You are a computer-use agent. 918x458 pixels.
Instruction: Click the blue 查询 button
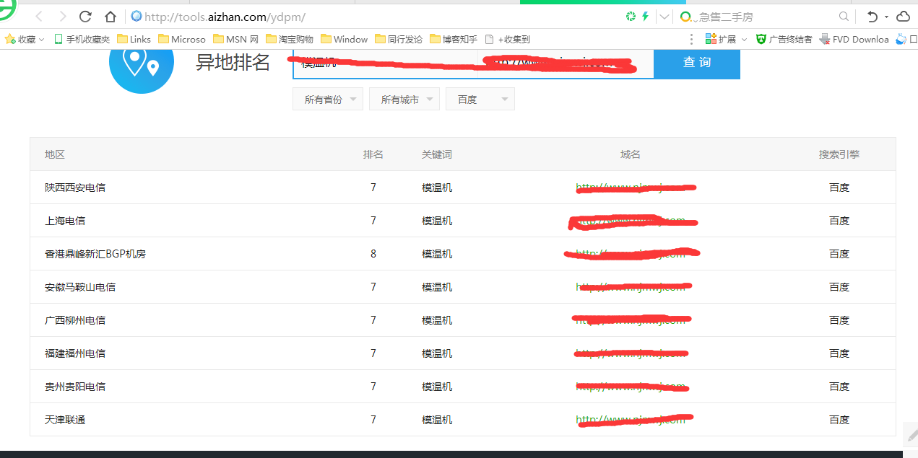[x=697, y=63]
